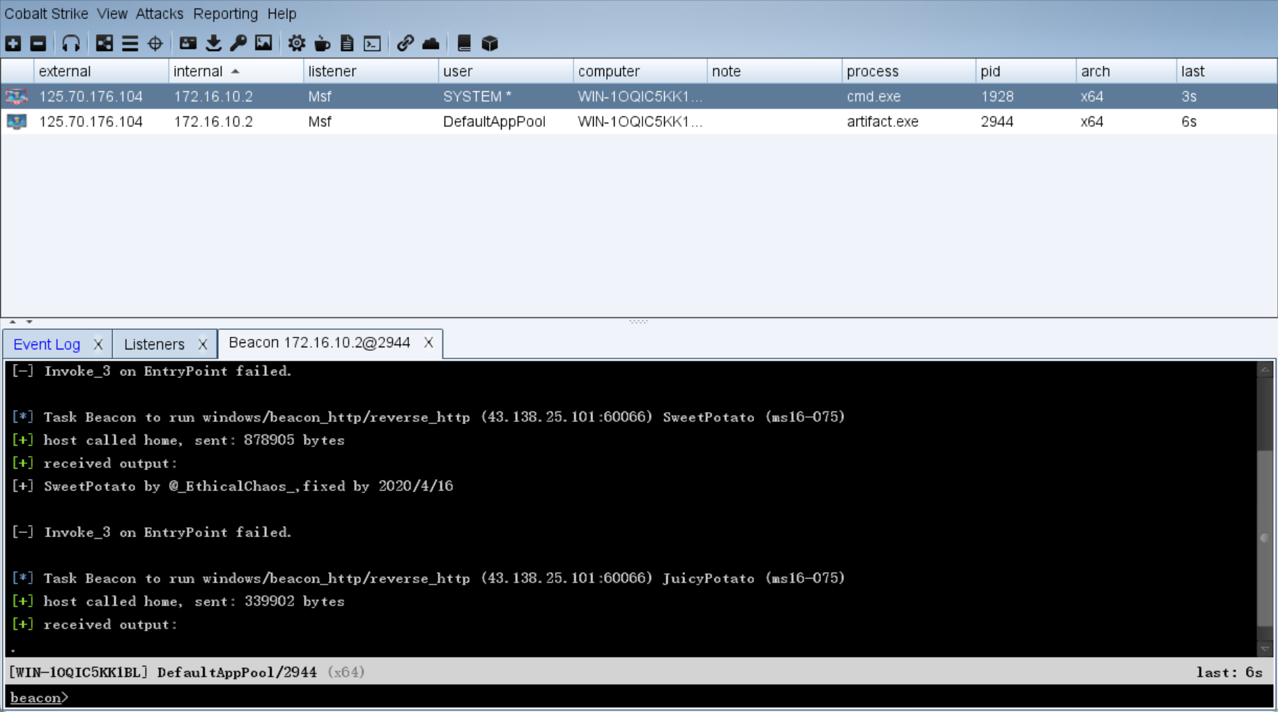
Task: Sort sessions by note column header
Action: coord(774,71)
